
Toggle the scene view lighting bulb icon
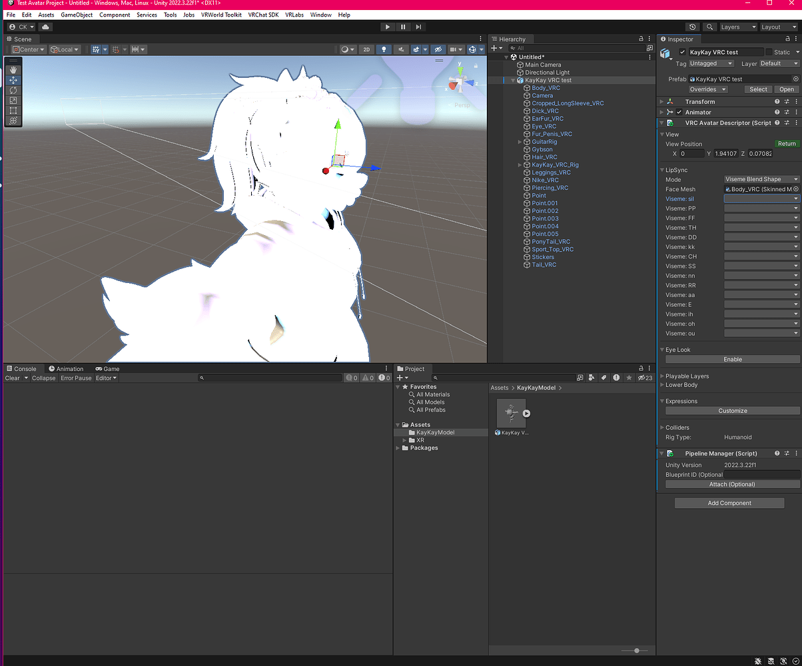coord(385,49)
